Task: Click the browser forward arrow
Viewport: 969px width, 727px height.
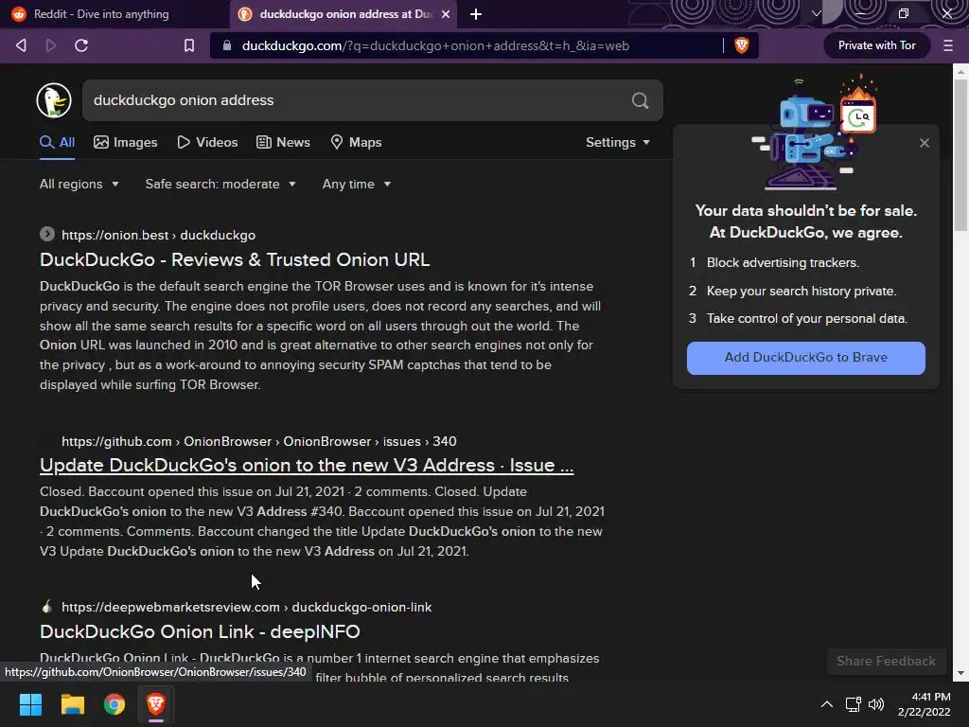Action: tap(51, 45)
